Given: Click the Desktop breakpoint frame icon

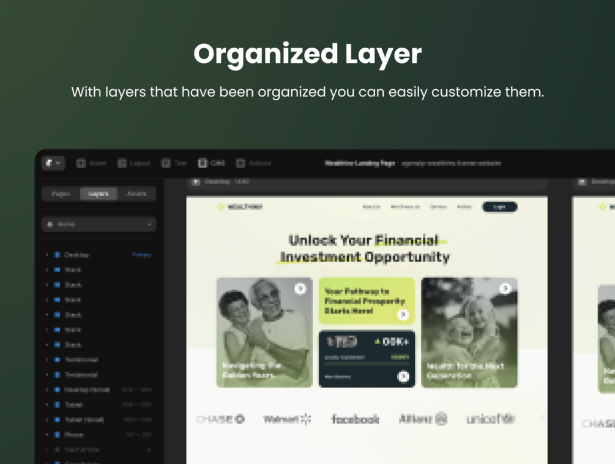Looking at the screenshot, I should [195, 182].
